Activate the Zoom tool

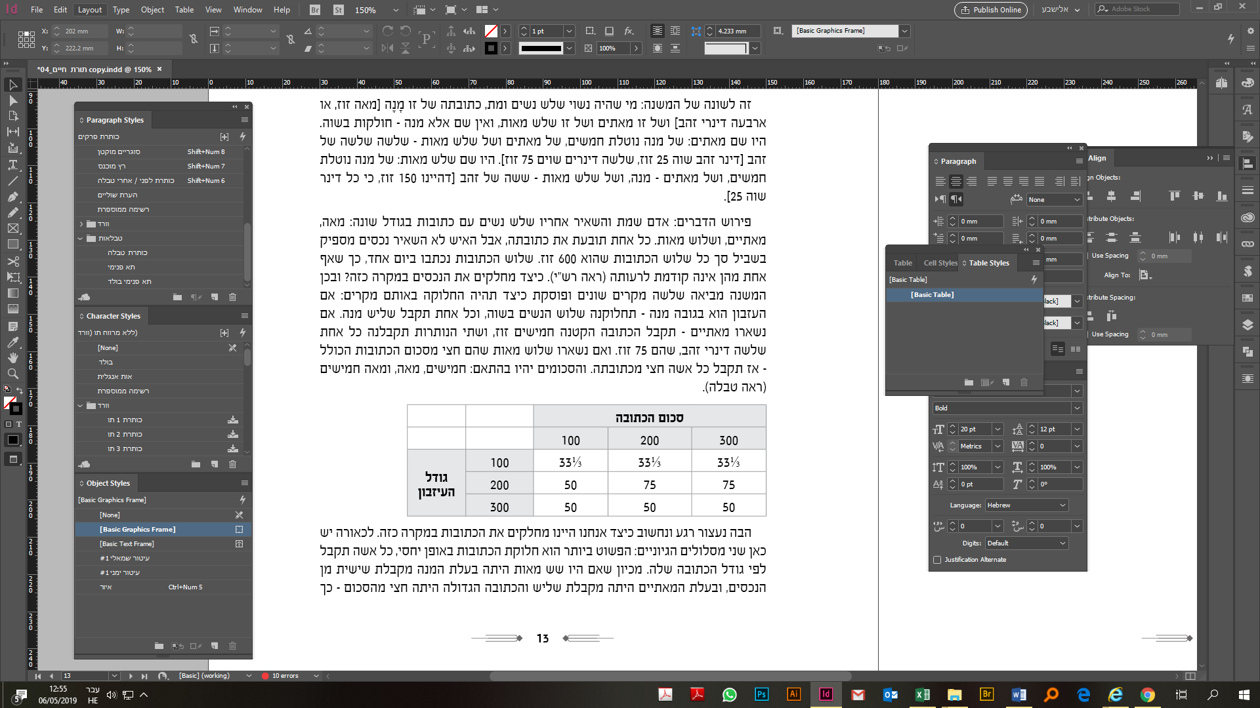click(x=12, y=374)
